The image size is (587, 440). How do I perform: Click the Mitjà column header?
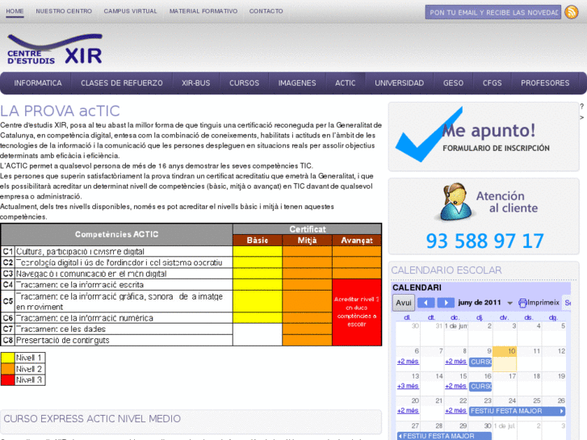pyautogui.click(x=307, y=241)
